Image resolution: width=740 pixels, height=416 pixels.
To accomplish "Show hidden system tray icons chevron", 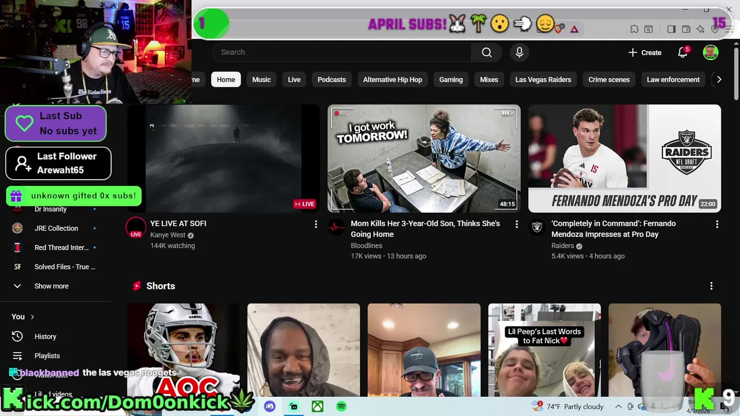I will [618, 407].
